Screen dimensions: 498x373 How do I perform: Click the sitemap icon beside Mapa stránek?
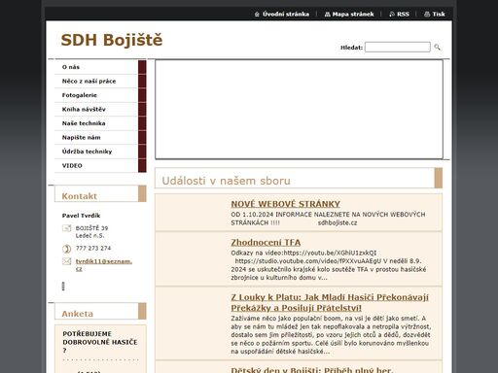click(327, 15)
